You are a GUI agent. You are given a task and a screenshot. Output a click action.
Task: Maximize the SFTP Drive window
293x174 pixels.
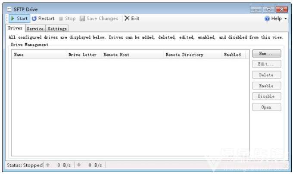(x=269, y=9)
